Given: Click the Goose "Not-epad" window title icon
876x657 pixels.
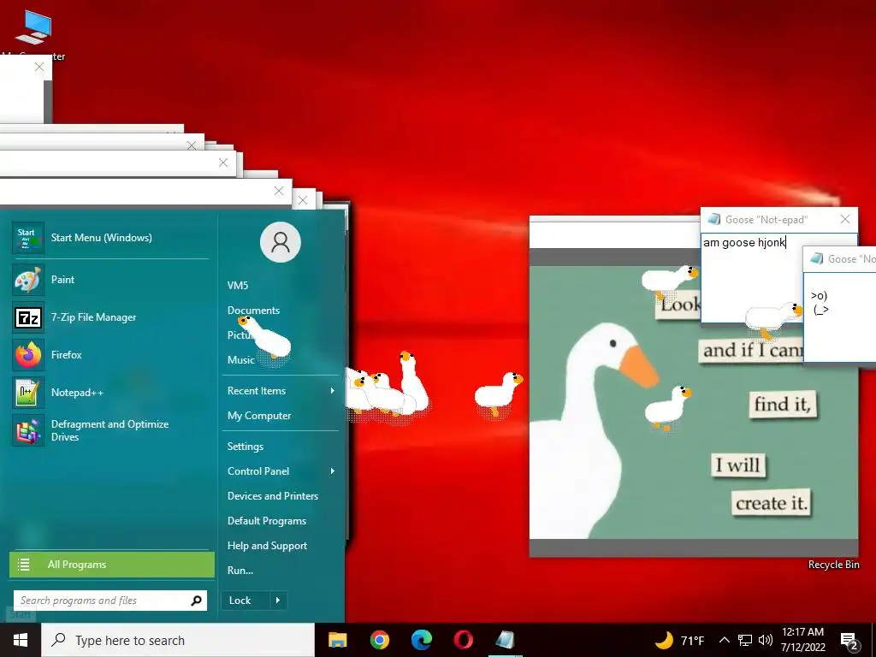Looking at the screenshot, I should click(x=713, y=219).
